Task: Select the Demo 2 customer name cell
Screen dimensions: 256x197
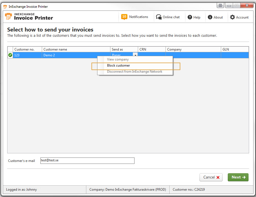Action: (x=76, y=55)
